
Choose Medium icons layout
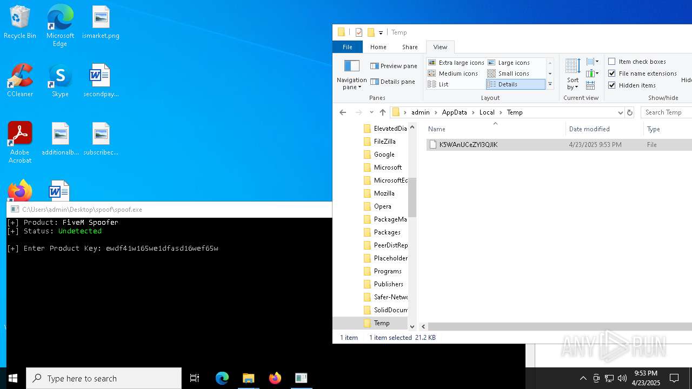(x=453, y=73)
